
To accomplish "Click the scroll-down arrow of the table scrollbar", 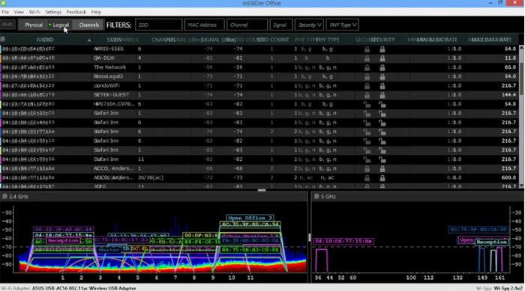I will click(x=522, y=186).
